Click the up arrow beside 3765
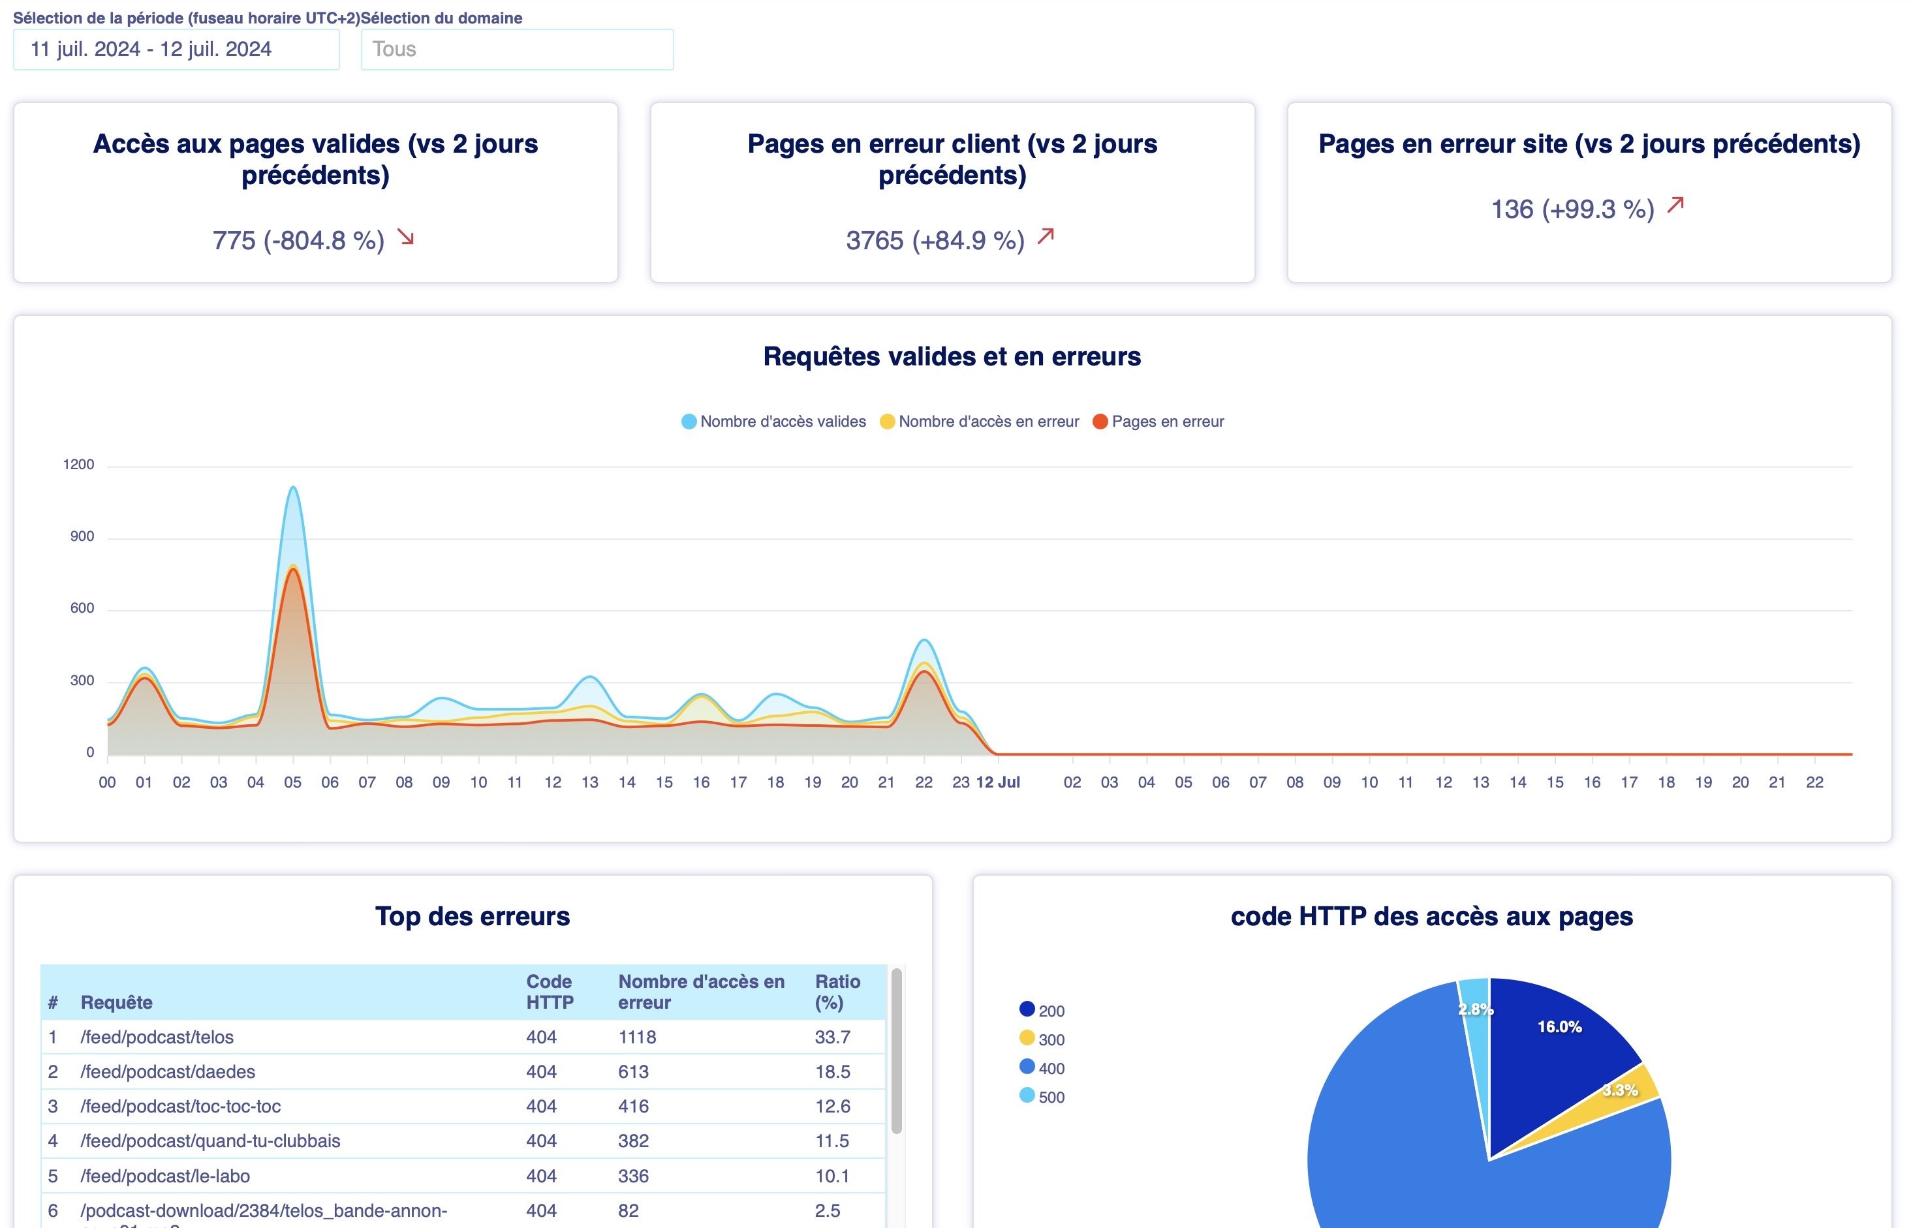Image resolution: width=1911 pixels, height=1228 pixels. click(x=1046, y=236)
